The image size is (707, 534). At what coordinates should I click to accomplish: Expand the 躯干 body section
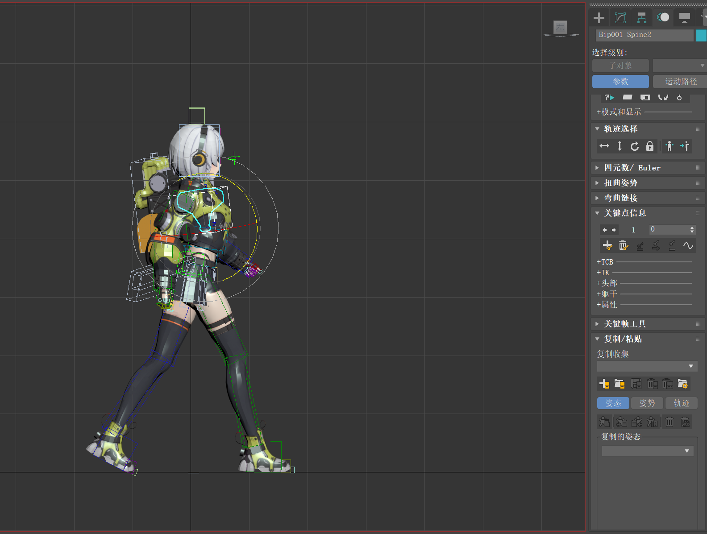coord(607,294)
